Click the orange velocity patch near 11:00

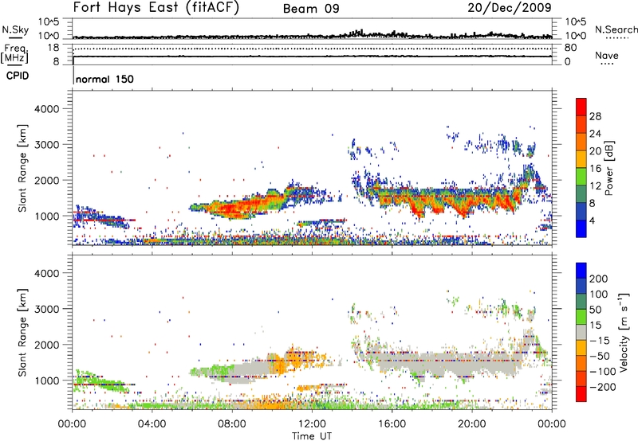294,357
